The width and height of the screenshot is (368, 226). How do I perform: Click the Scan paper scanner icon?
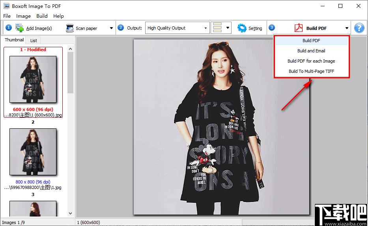pos(70,28)
